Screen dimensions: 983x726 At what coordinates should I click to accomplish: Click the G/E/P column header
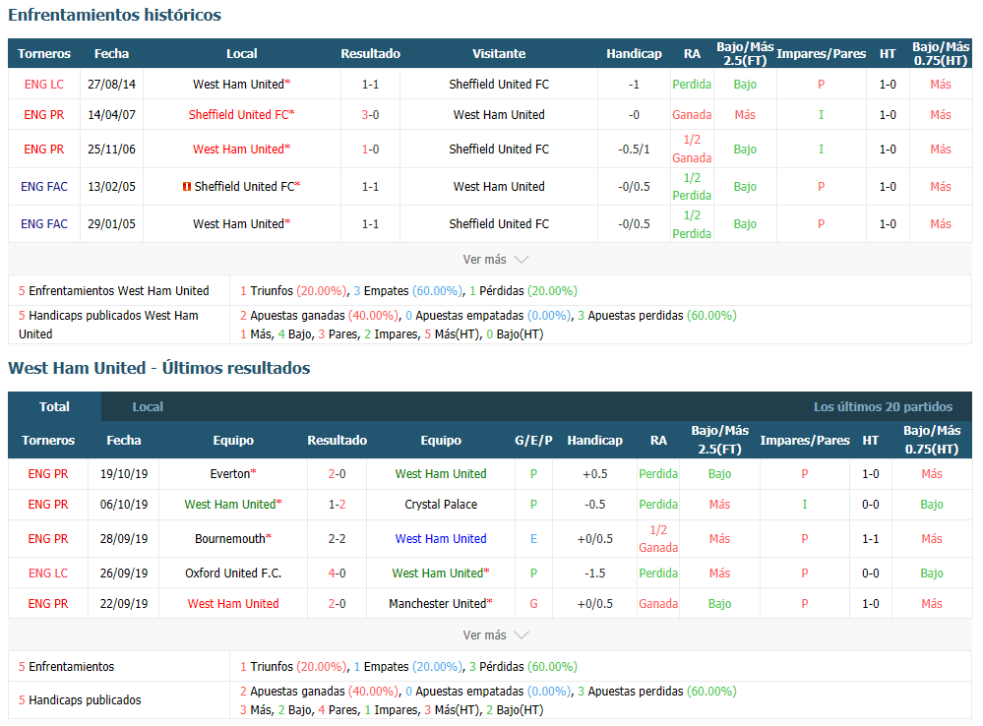point(533,440)
